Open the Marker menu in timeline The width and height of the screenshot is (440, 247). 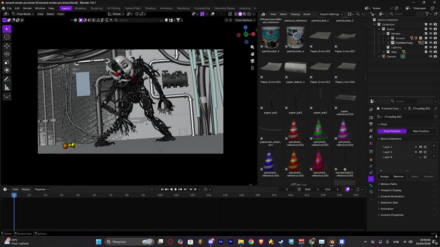tap(26, 189)
